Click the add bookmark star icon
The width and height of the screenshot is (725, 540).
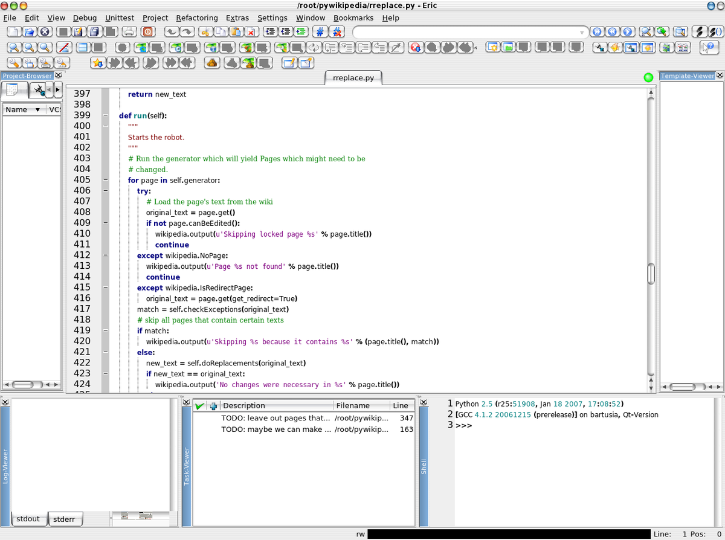tap(98, 62)
